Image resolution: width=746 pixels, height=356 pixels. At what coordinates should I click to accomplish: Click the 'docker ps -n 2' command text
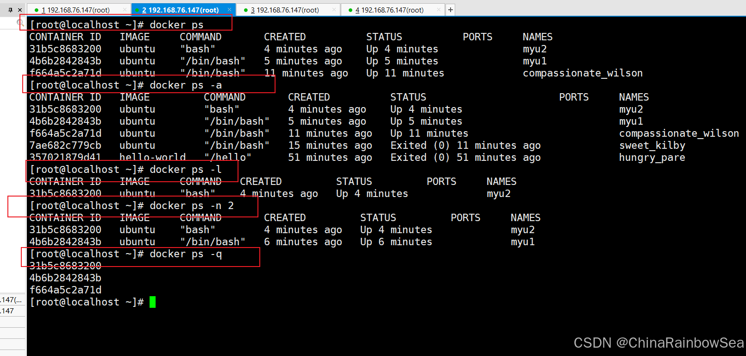pos(192,206)
